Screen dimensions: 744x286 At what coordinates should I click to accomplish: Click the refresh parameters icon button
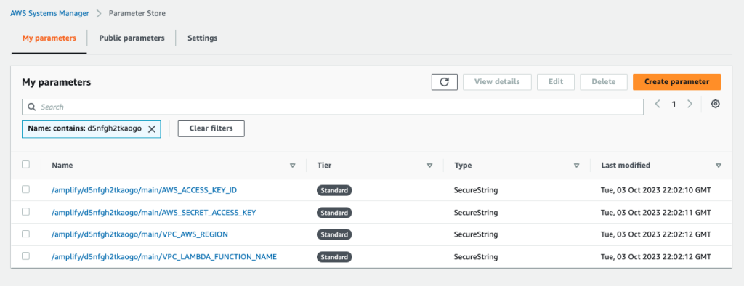[444, 81]
